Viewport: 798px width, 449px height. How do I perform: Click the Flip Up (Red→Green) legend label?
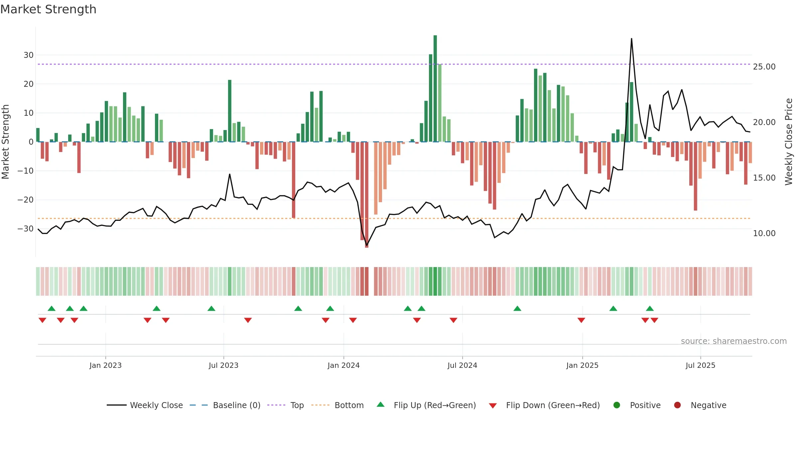(x=435, y=405)
